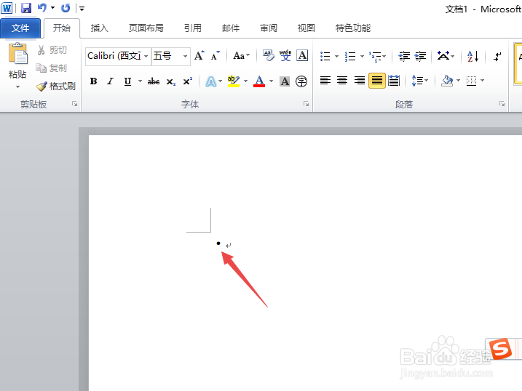Click the 格式刷 format painter button
Viewport: 522px width, 391px height.
point(55,86)
